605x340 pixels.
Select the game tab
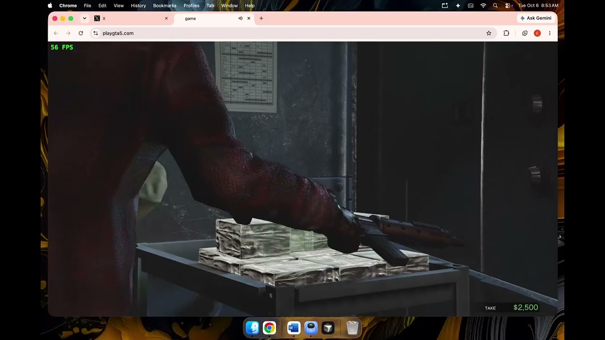(x=214, y=18)
